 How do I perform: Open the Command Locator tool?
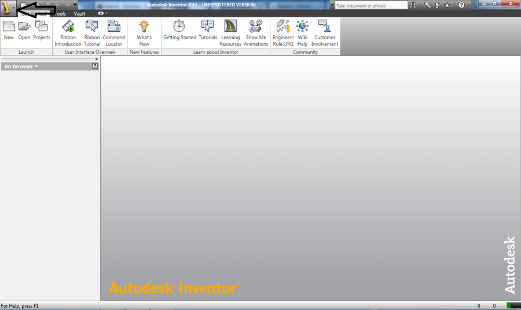coord(113,26)
